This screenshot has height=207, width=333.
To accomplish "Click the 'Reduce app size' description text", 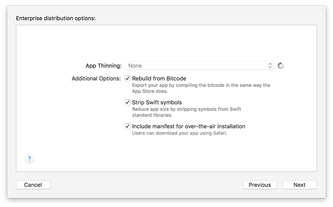I will point(186,109).
